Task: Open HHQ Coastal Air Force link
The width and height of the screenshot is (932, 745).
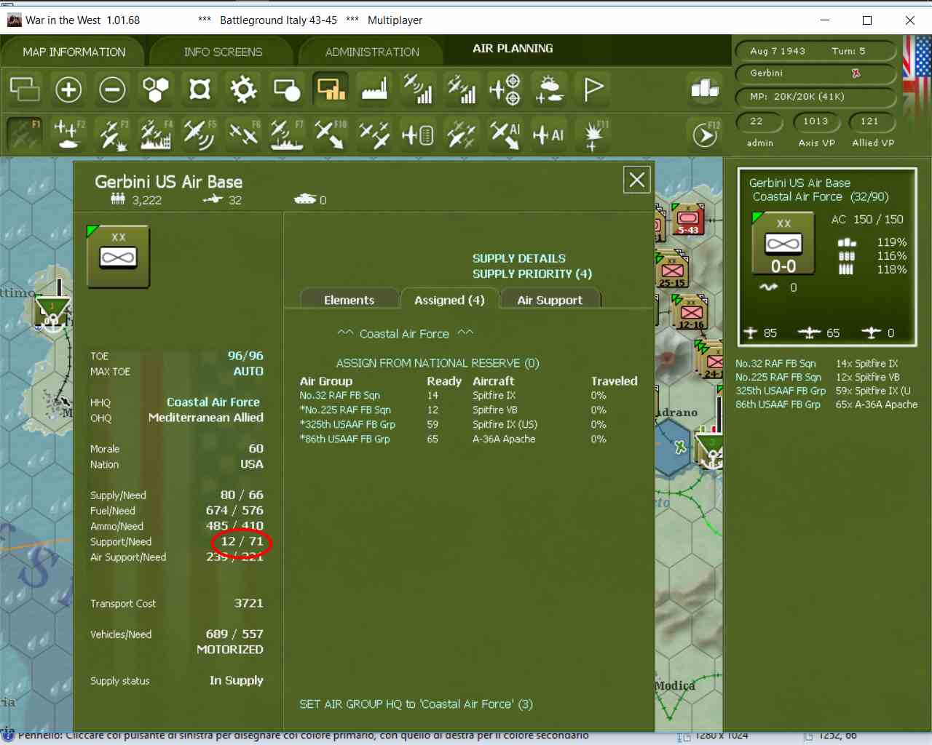Action: [213, 402]
